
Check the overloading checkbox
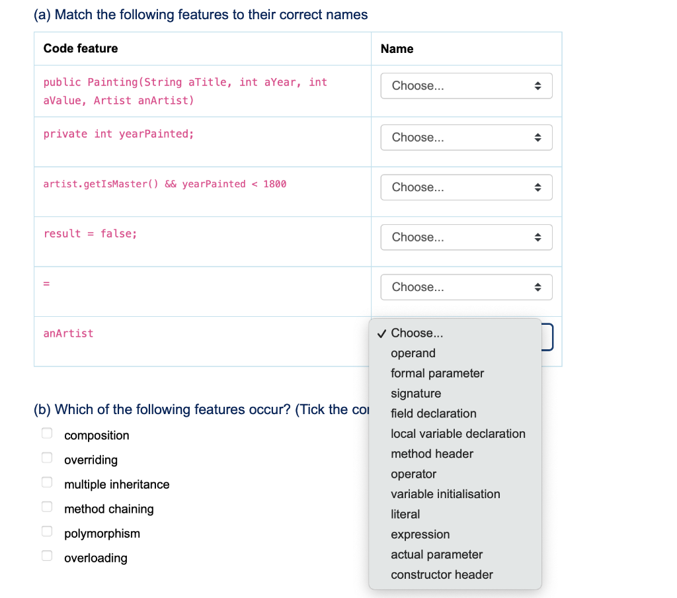point(47,556)
